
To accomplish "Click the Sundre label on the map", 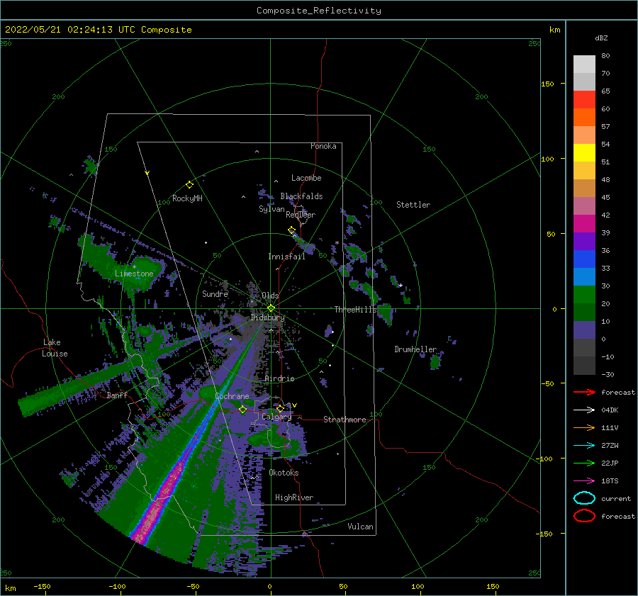I will [x=215, y=293].
